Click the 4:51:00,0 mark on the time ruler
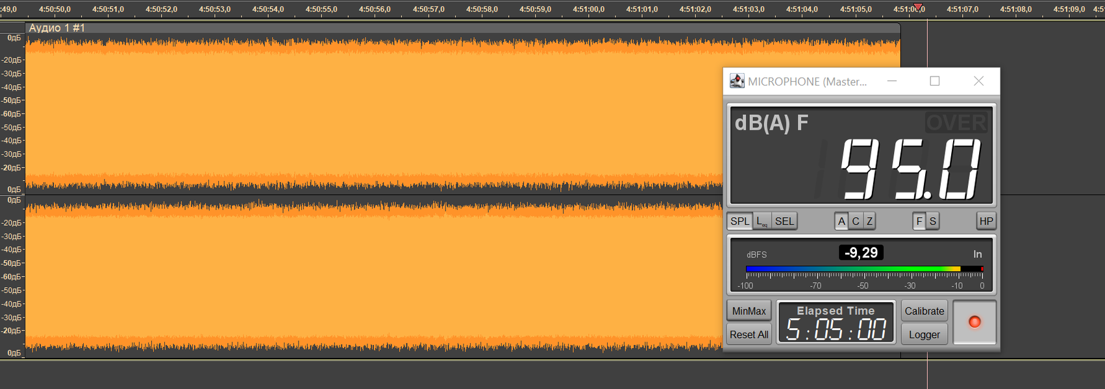The width and height of the screenshot is (1105, 389). tap(588, 9)
